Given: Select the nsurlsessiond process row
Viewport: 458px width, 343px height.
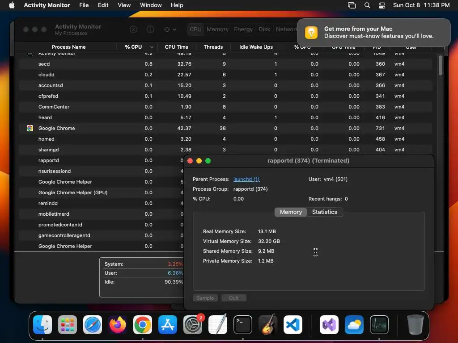Looking at the screenshot, I should [102, 171].
